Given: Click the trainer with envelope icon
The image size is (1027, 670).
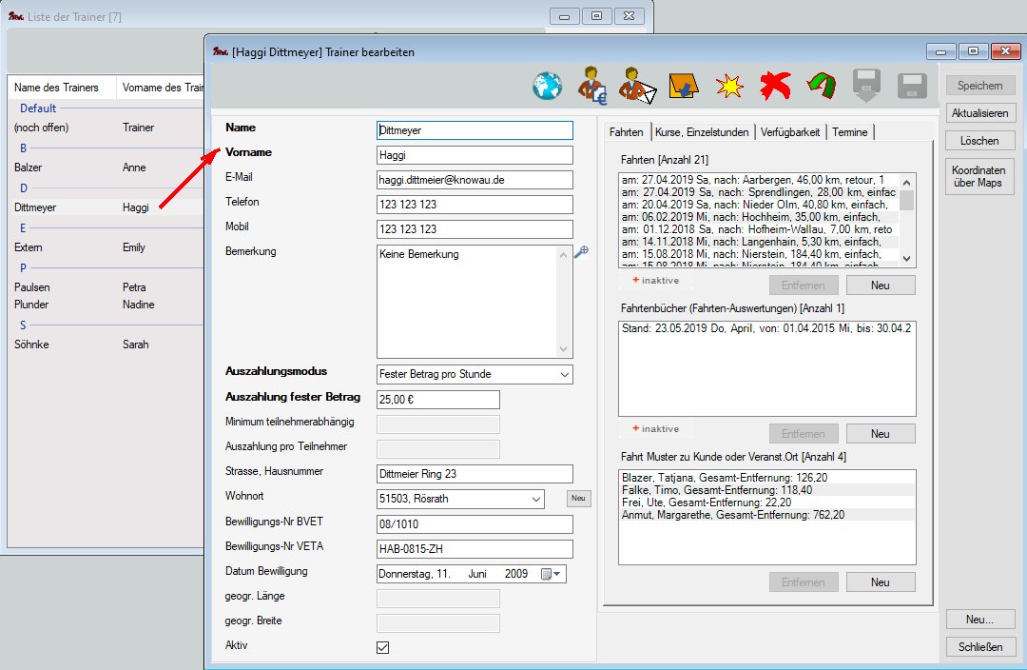Looking at the screenshot, I should [x=637, y=87].
